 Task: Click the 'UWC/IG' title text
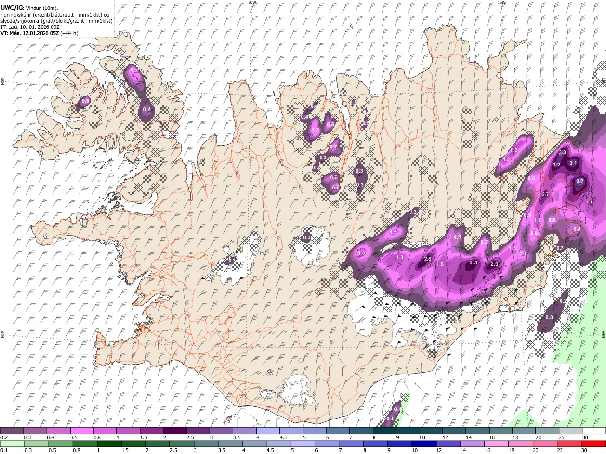pos(11,8)
